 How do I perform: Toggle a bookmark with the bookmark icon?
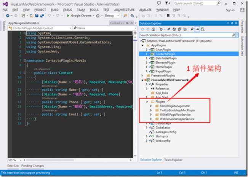click(168, 16)
